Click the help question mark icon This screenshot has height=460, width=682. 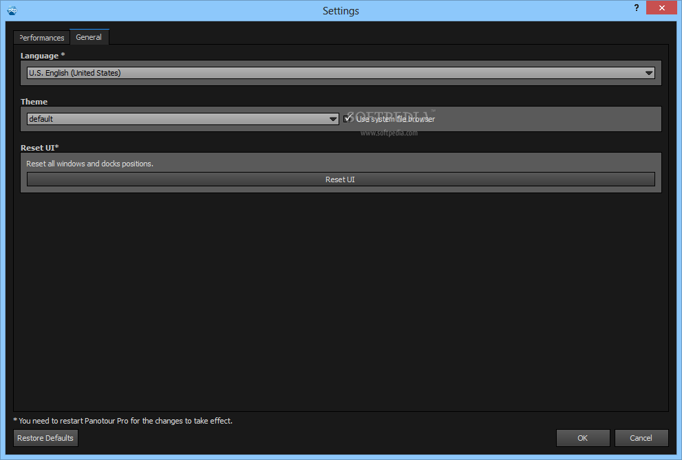[x=637, y=8]
